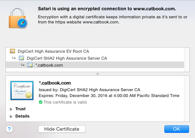Click the padlock with Safari compass icon
This screenshot has height=138, width=195.
coord(18,18)
